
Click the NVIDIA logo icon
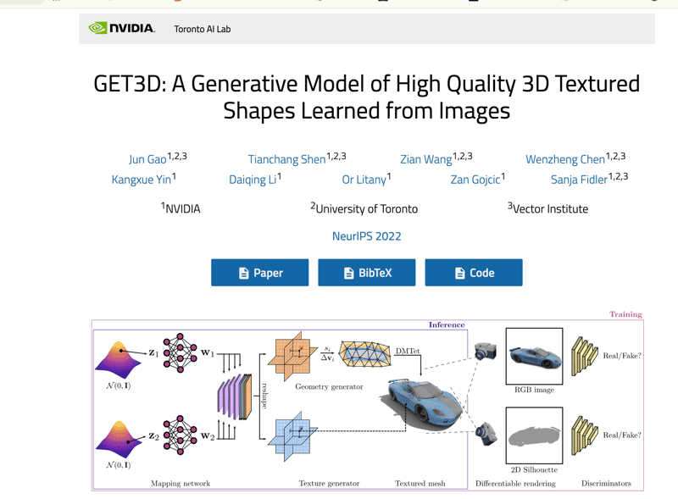[x=98, y=28]
